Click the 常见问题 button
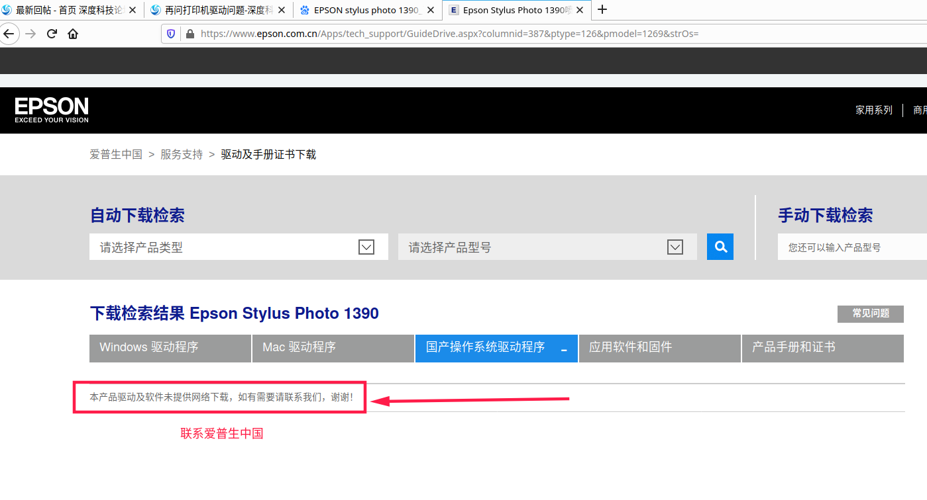 [871, 313]
